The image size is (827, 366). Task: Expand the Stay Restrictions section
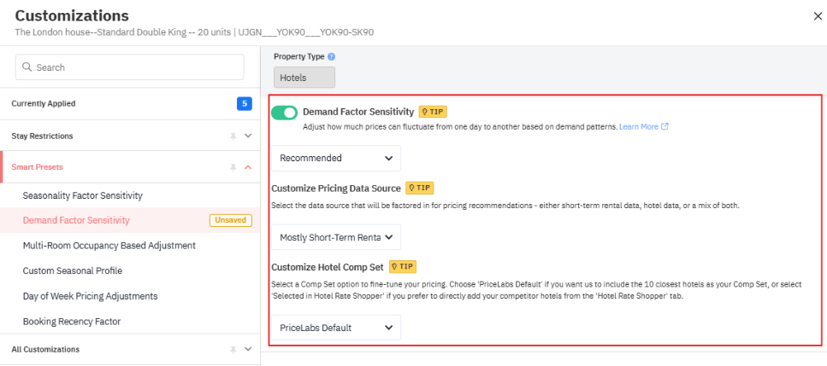tap(248, 136)
